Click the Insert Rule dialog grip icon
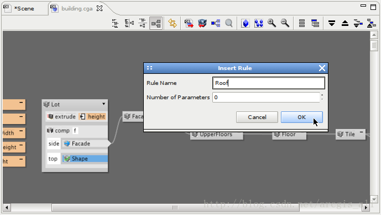The image size is (381, 215). [x=150, y=68]
